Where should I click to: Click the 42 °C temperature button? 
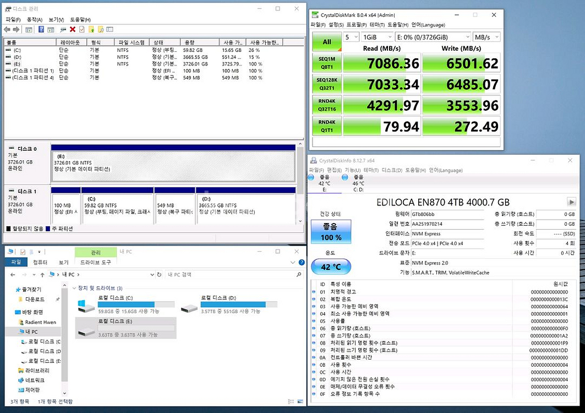pyautogui.click(x=331, y=267)
